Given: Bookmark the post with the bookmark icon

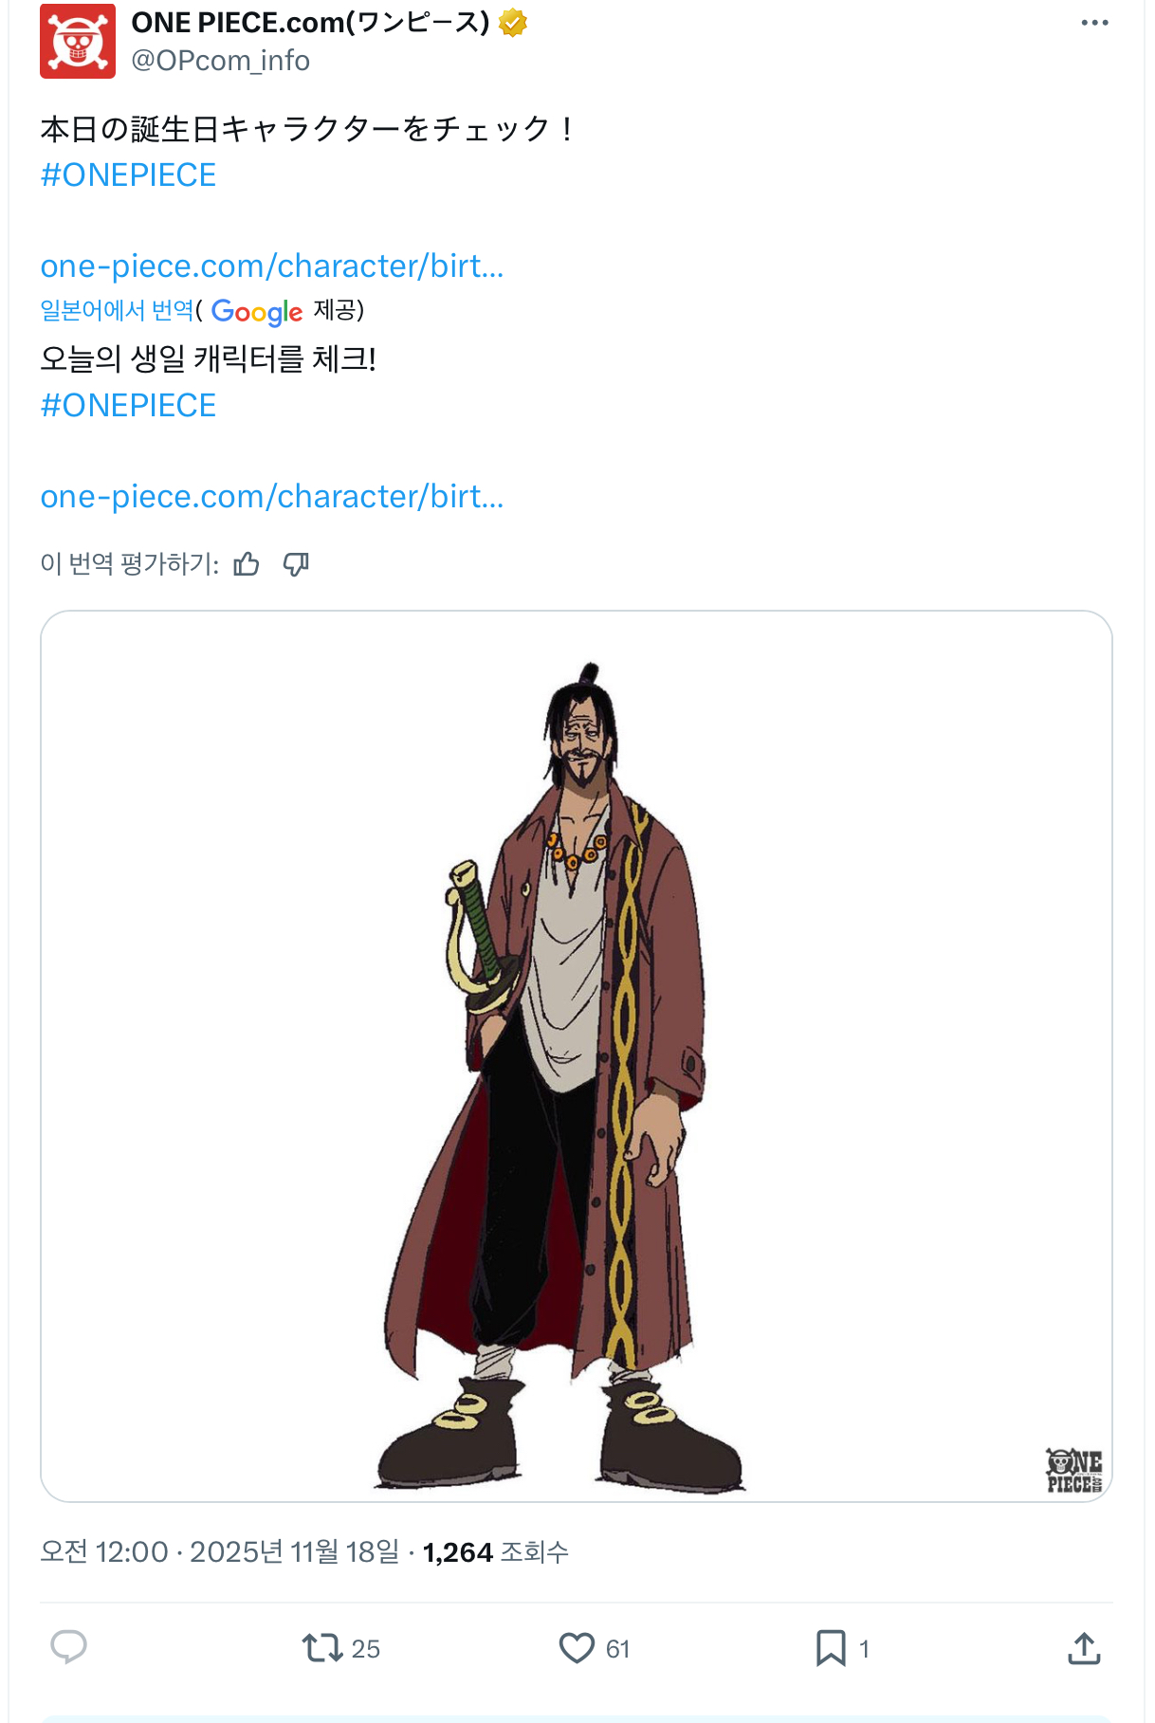Looking at the screenshot, I should (832, 1649).
